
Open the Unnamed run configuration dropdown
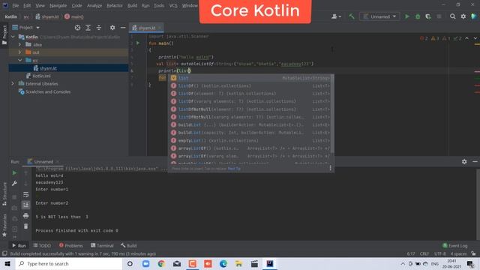tap(379, 16)
